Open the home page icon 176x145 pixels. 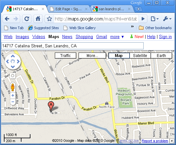pyautogui.click(x=38, y=19)
